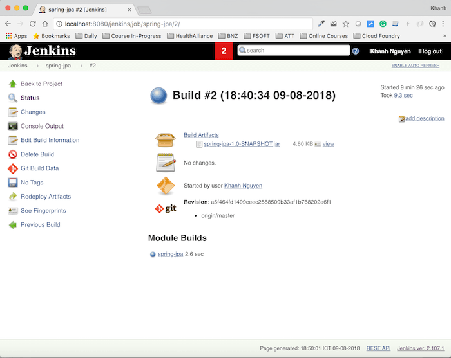Click the blue build status ball by Build #2
Viewport: 451px width, 358px height.
[158, 95]
